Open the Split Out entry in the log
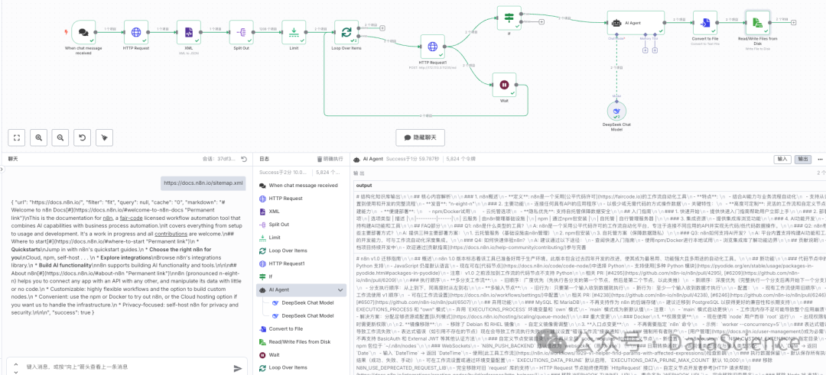Viewport: 826px width, 375px height. (x=301, y=225)
